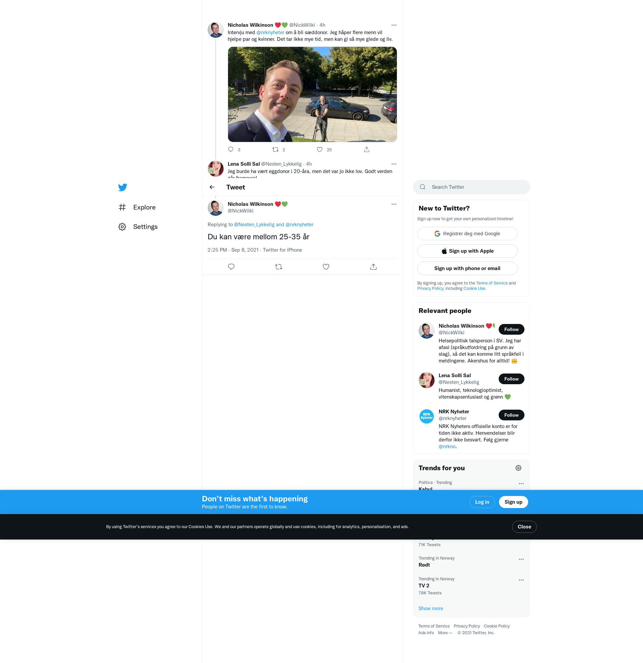
Task: Open Lena Solli Sal's avatar in Relevant people
Action: coord(427,380)
